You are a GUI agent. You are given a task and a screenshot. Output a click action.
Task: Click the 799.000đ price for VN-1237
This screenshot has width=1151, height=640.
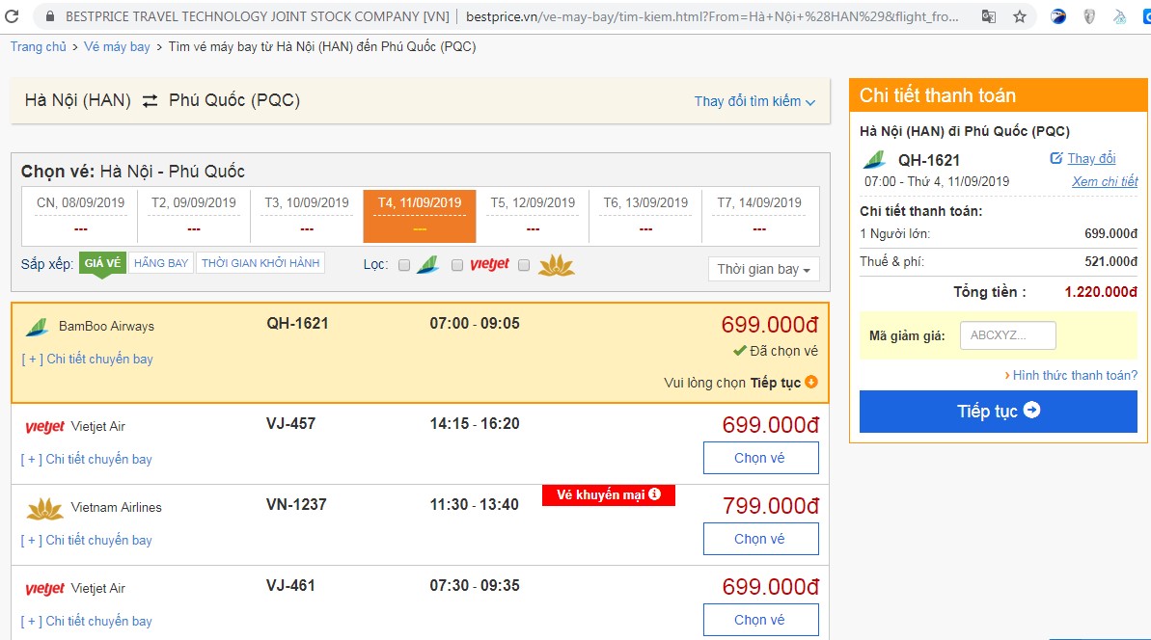(x=771, y=506)
